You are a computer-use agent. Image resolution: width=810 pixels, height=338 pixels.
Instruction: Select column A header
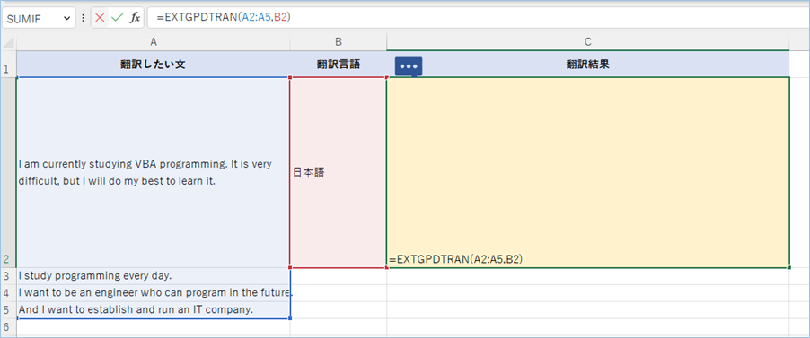[153, 43]
